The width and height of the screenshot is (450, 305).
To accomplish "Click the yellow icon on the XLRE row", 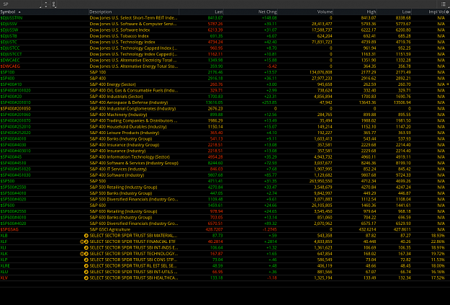I will point(86,266).
